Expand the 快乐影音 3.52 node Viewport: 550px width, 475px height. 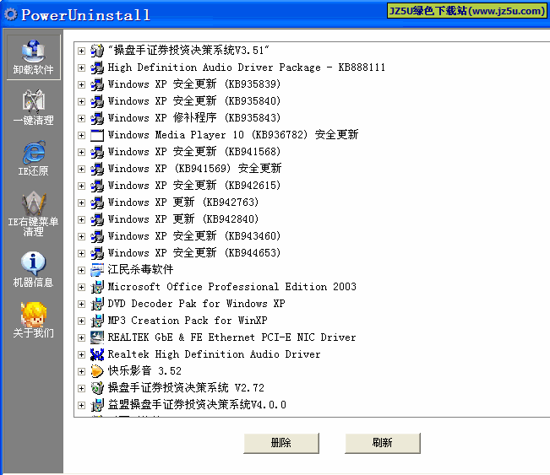[x=81, y=371]
